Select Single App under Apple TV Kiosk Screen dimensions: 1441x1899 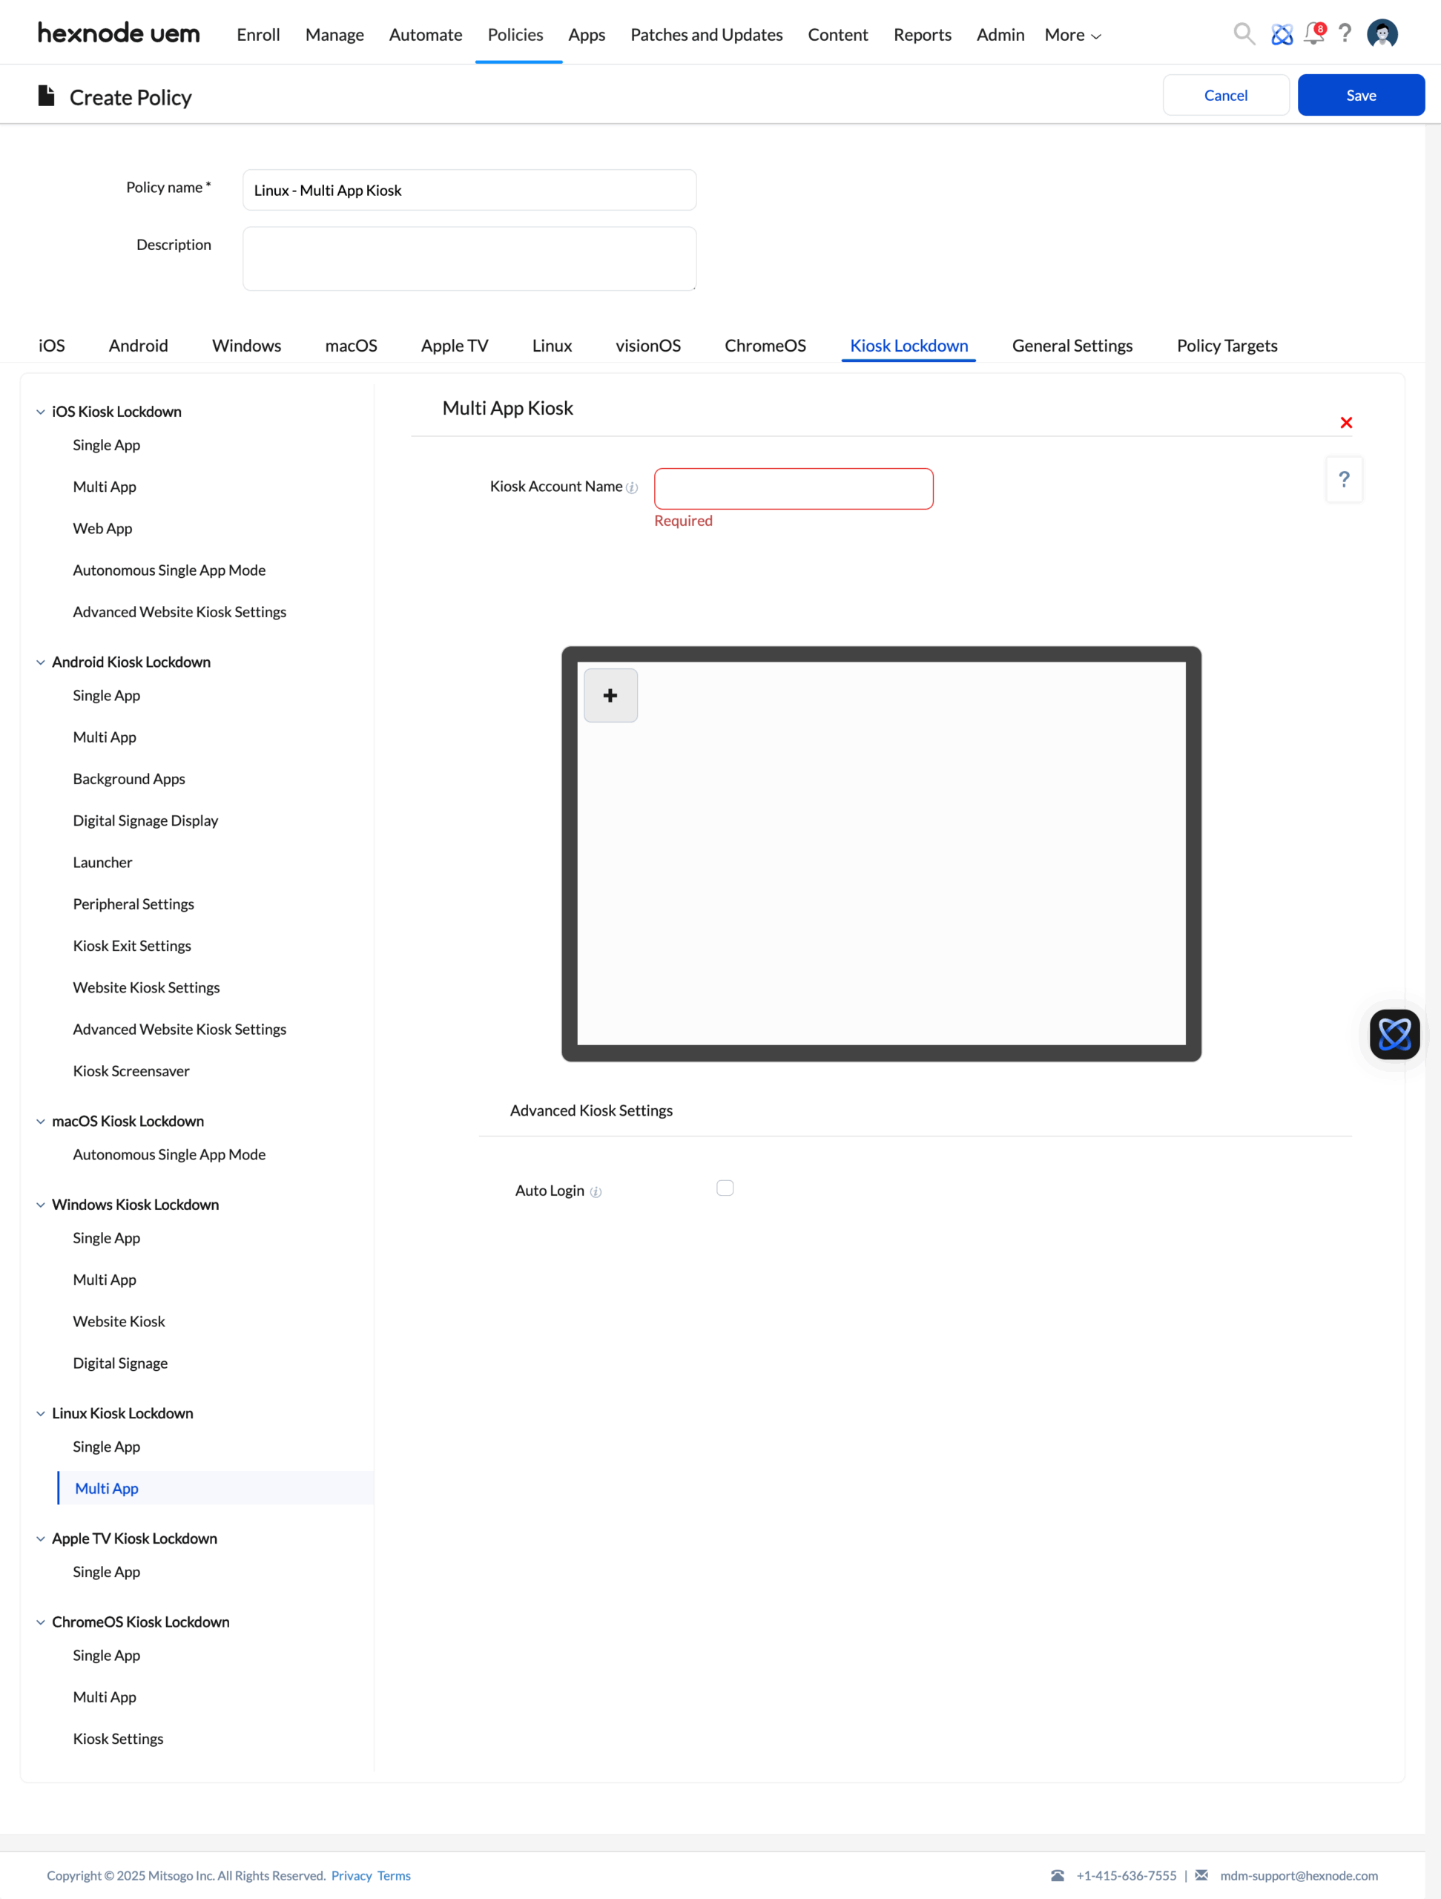tap(106, 1572)
